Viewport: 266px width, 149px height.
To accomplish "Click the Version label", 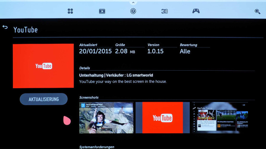I will pyautogui.click(x=153, y=45).
